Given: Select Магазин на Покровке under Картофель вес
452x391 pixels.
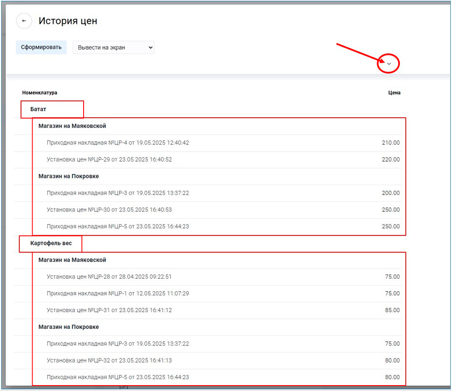Looking at the screenshot, I should [68, 327].
